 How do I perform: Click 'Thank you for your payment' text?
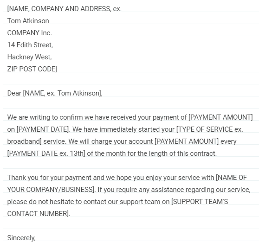pos(49,178)
